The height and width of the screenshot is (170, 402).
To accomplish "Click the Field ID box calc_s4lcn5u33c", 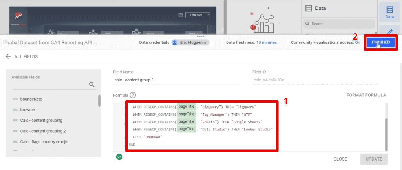I will (315, 80).
